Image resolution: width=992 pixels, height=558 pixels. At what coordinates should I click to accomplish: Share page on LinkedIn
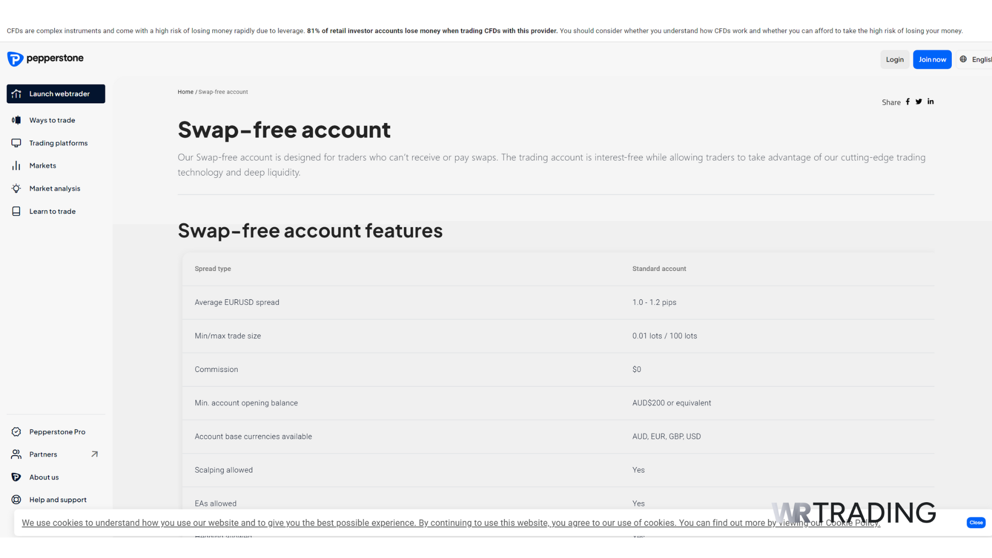pyautogui.click(x=931, y=101)
